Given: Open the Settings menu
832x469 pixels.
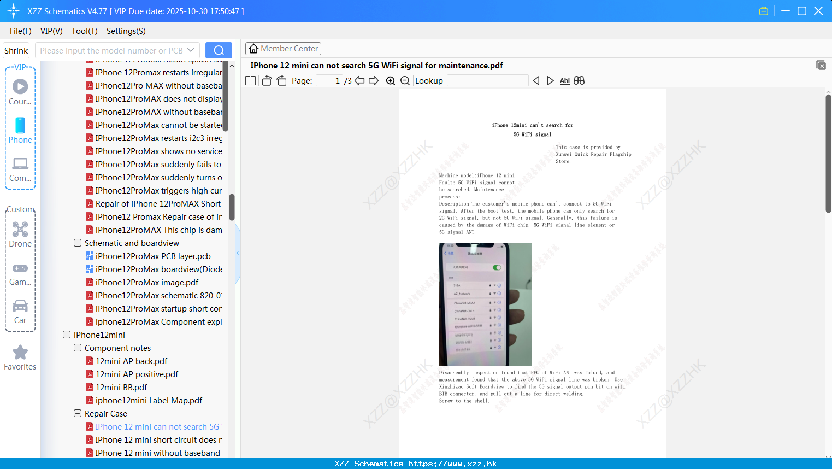Looking at the screenshot, I should point(126,31).
